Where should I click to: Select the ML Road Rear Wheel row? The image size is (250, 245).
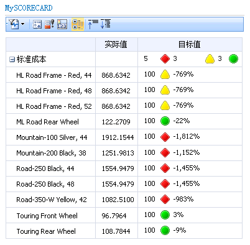(x=124, y=121)
